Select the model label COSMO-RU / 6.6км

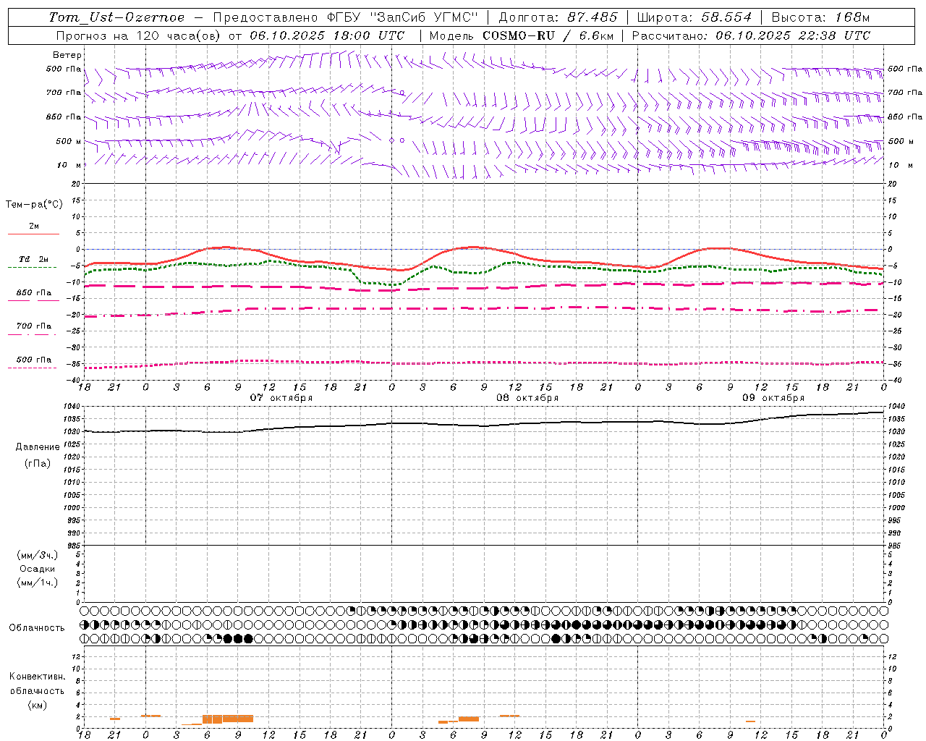coord(548,35)
